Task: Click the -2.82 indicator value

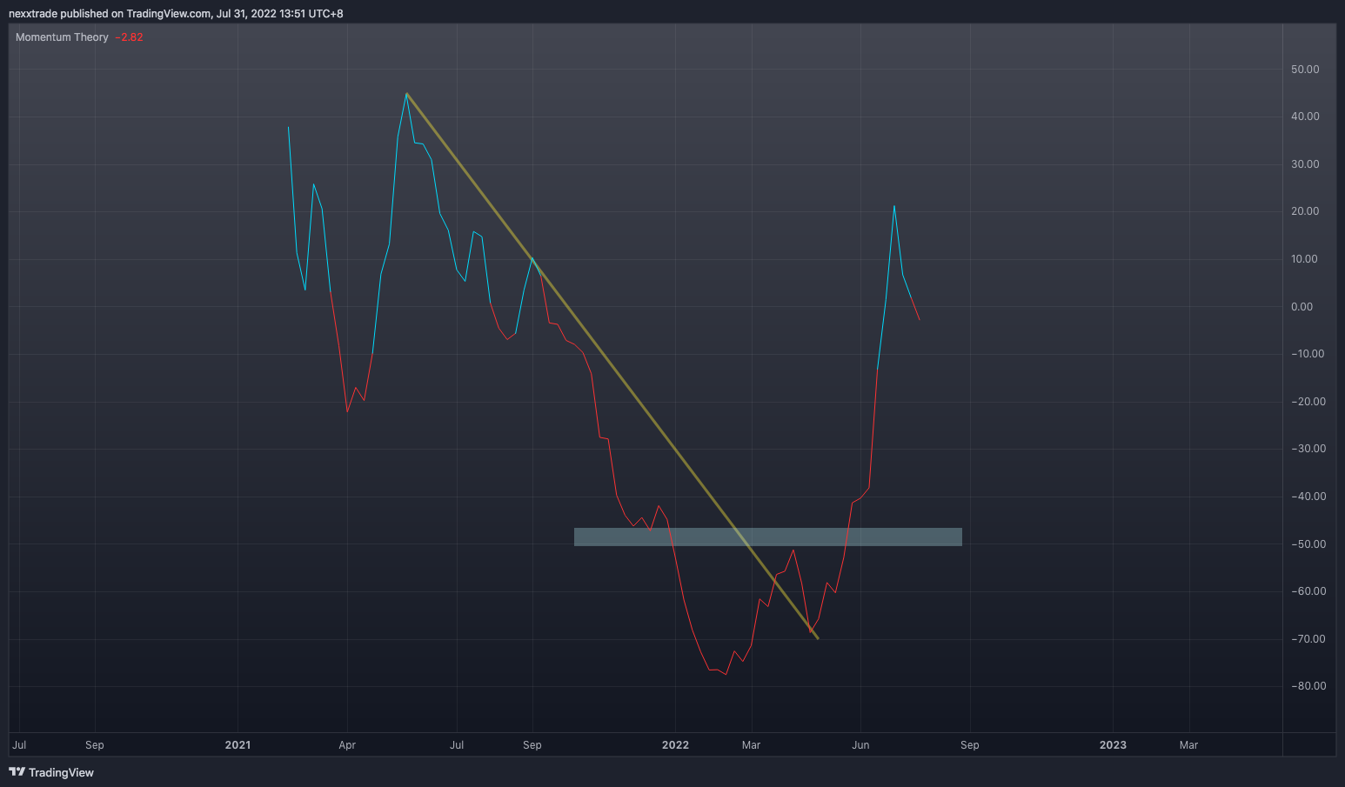Action: [x=129, y=37]
